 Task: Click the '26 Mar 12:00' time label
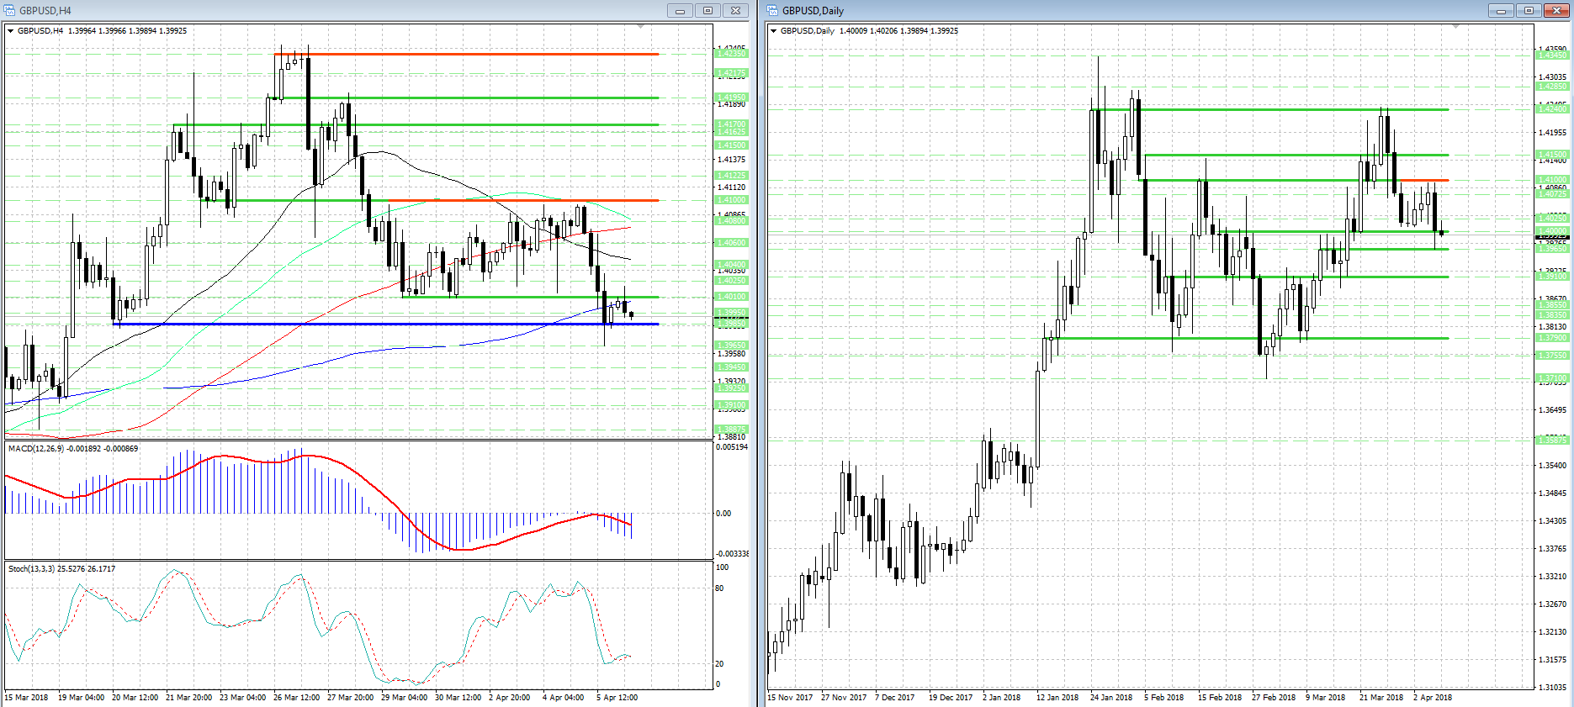[x=296, y=698]
